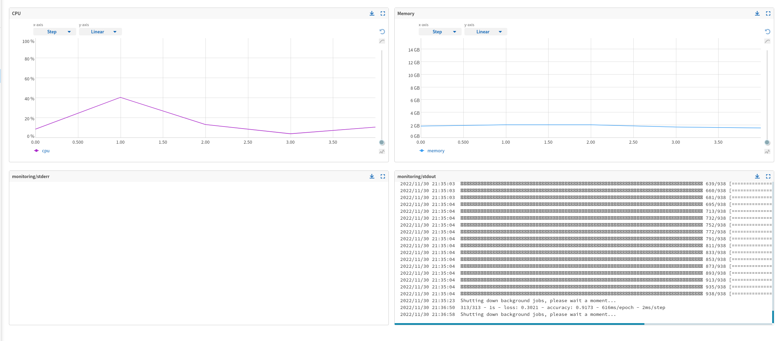Click the Memory panel title
Screen dimensions: 778x341
(406, 13)
